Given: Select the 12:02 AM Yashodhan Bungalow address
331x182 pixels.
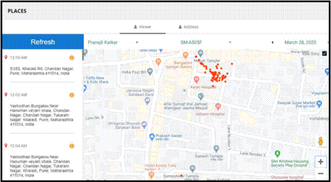Looking at the screenshot, I should pyautogui.click(x=42, y=115).
